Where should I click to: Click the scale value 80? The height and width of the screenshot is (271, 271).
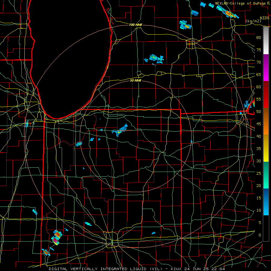pos(259,38)
